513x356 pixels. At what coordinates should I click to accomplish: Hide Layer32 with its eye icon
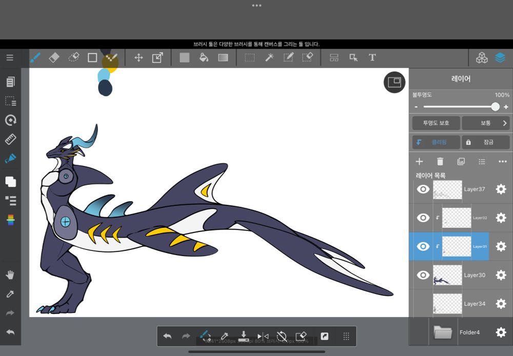[423, 218]
